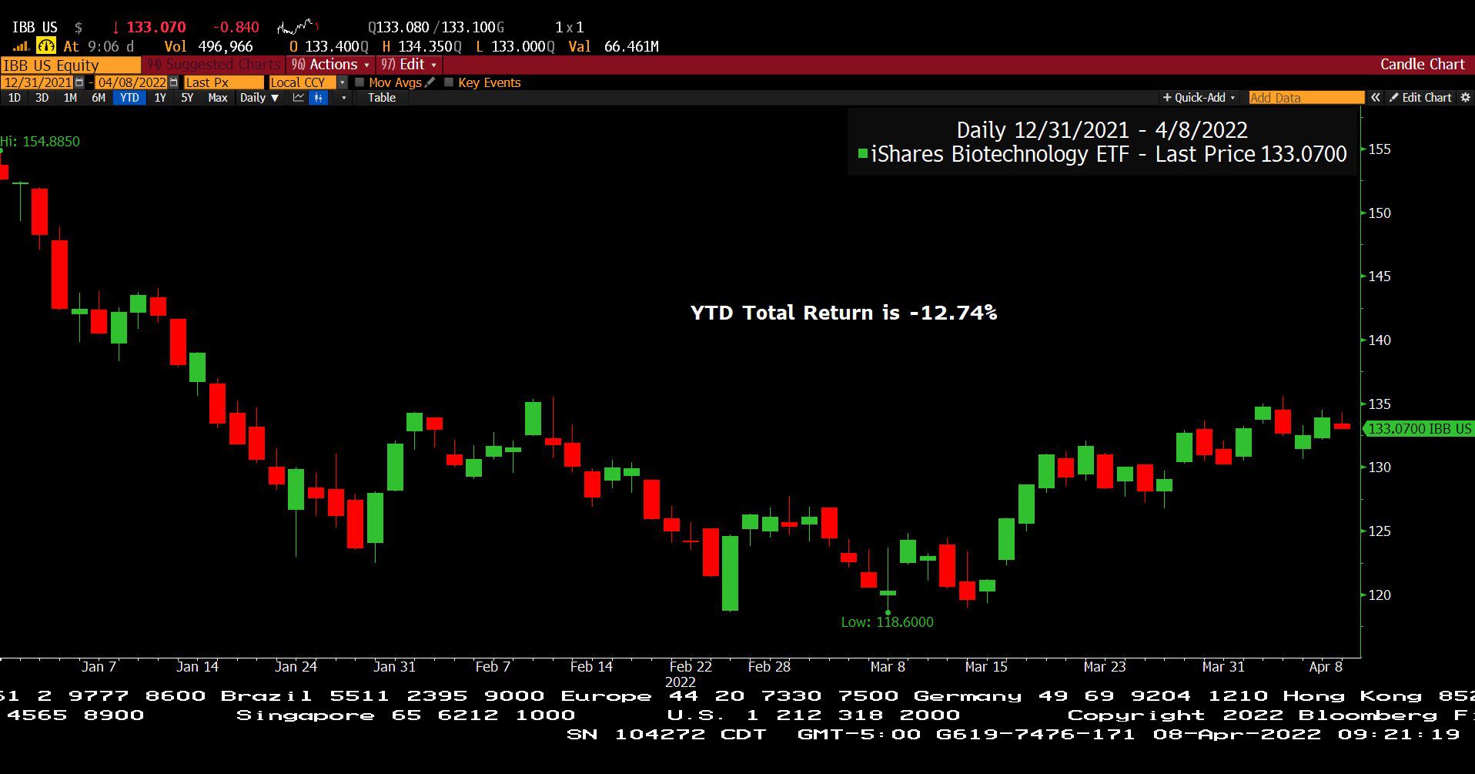Click the Add Data input field
This screenshot has width=1475, height=774.
click(x=1306, y=98)
